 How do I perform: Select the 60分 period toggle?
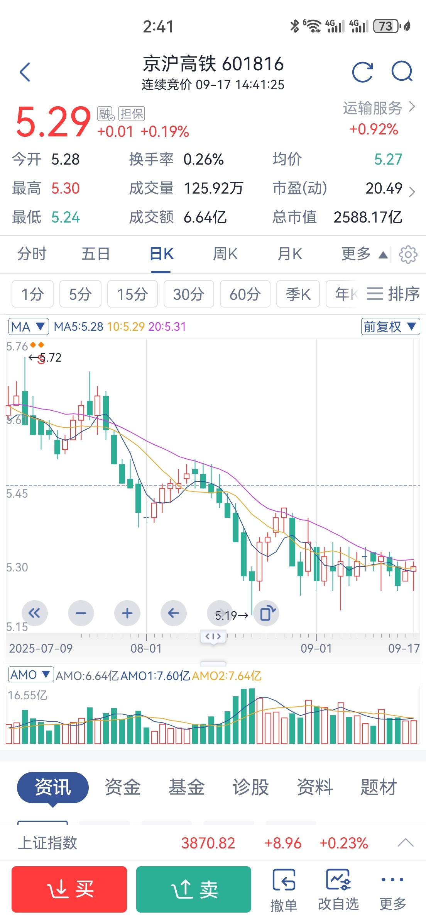[245, 294]
